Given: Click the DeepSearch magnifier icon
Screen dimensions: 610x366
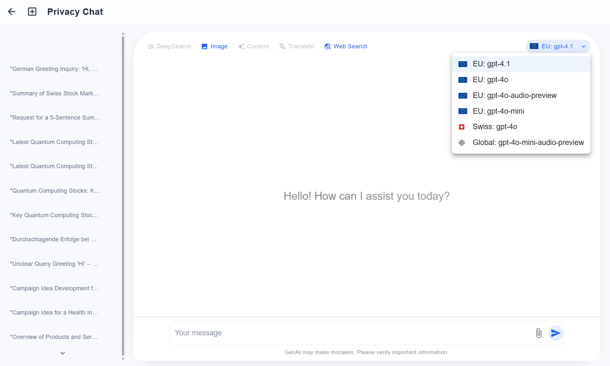Looking at the screenshot, I should pyautogui.click(x=151, y=47).
